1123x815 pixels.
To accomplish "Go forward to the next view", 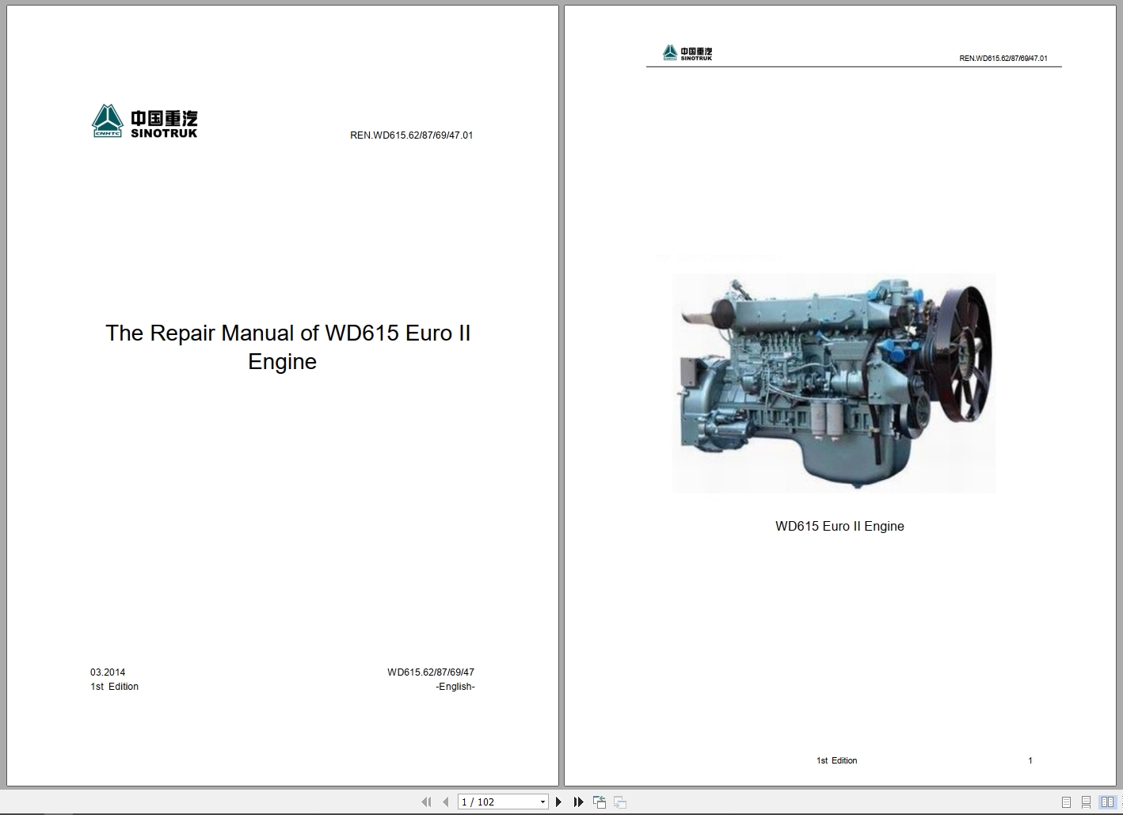I will point(620,802).
